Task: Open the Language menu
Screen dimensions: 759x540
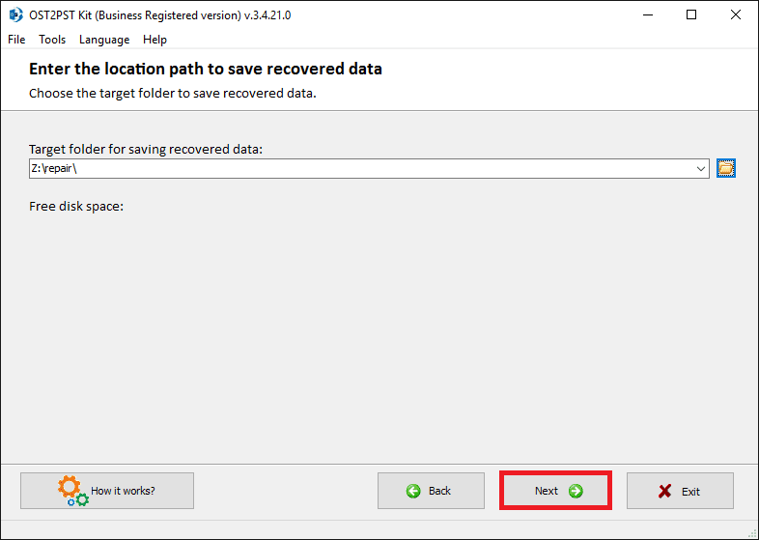Action: 104,40
